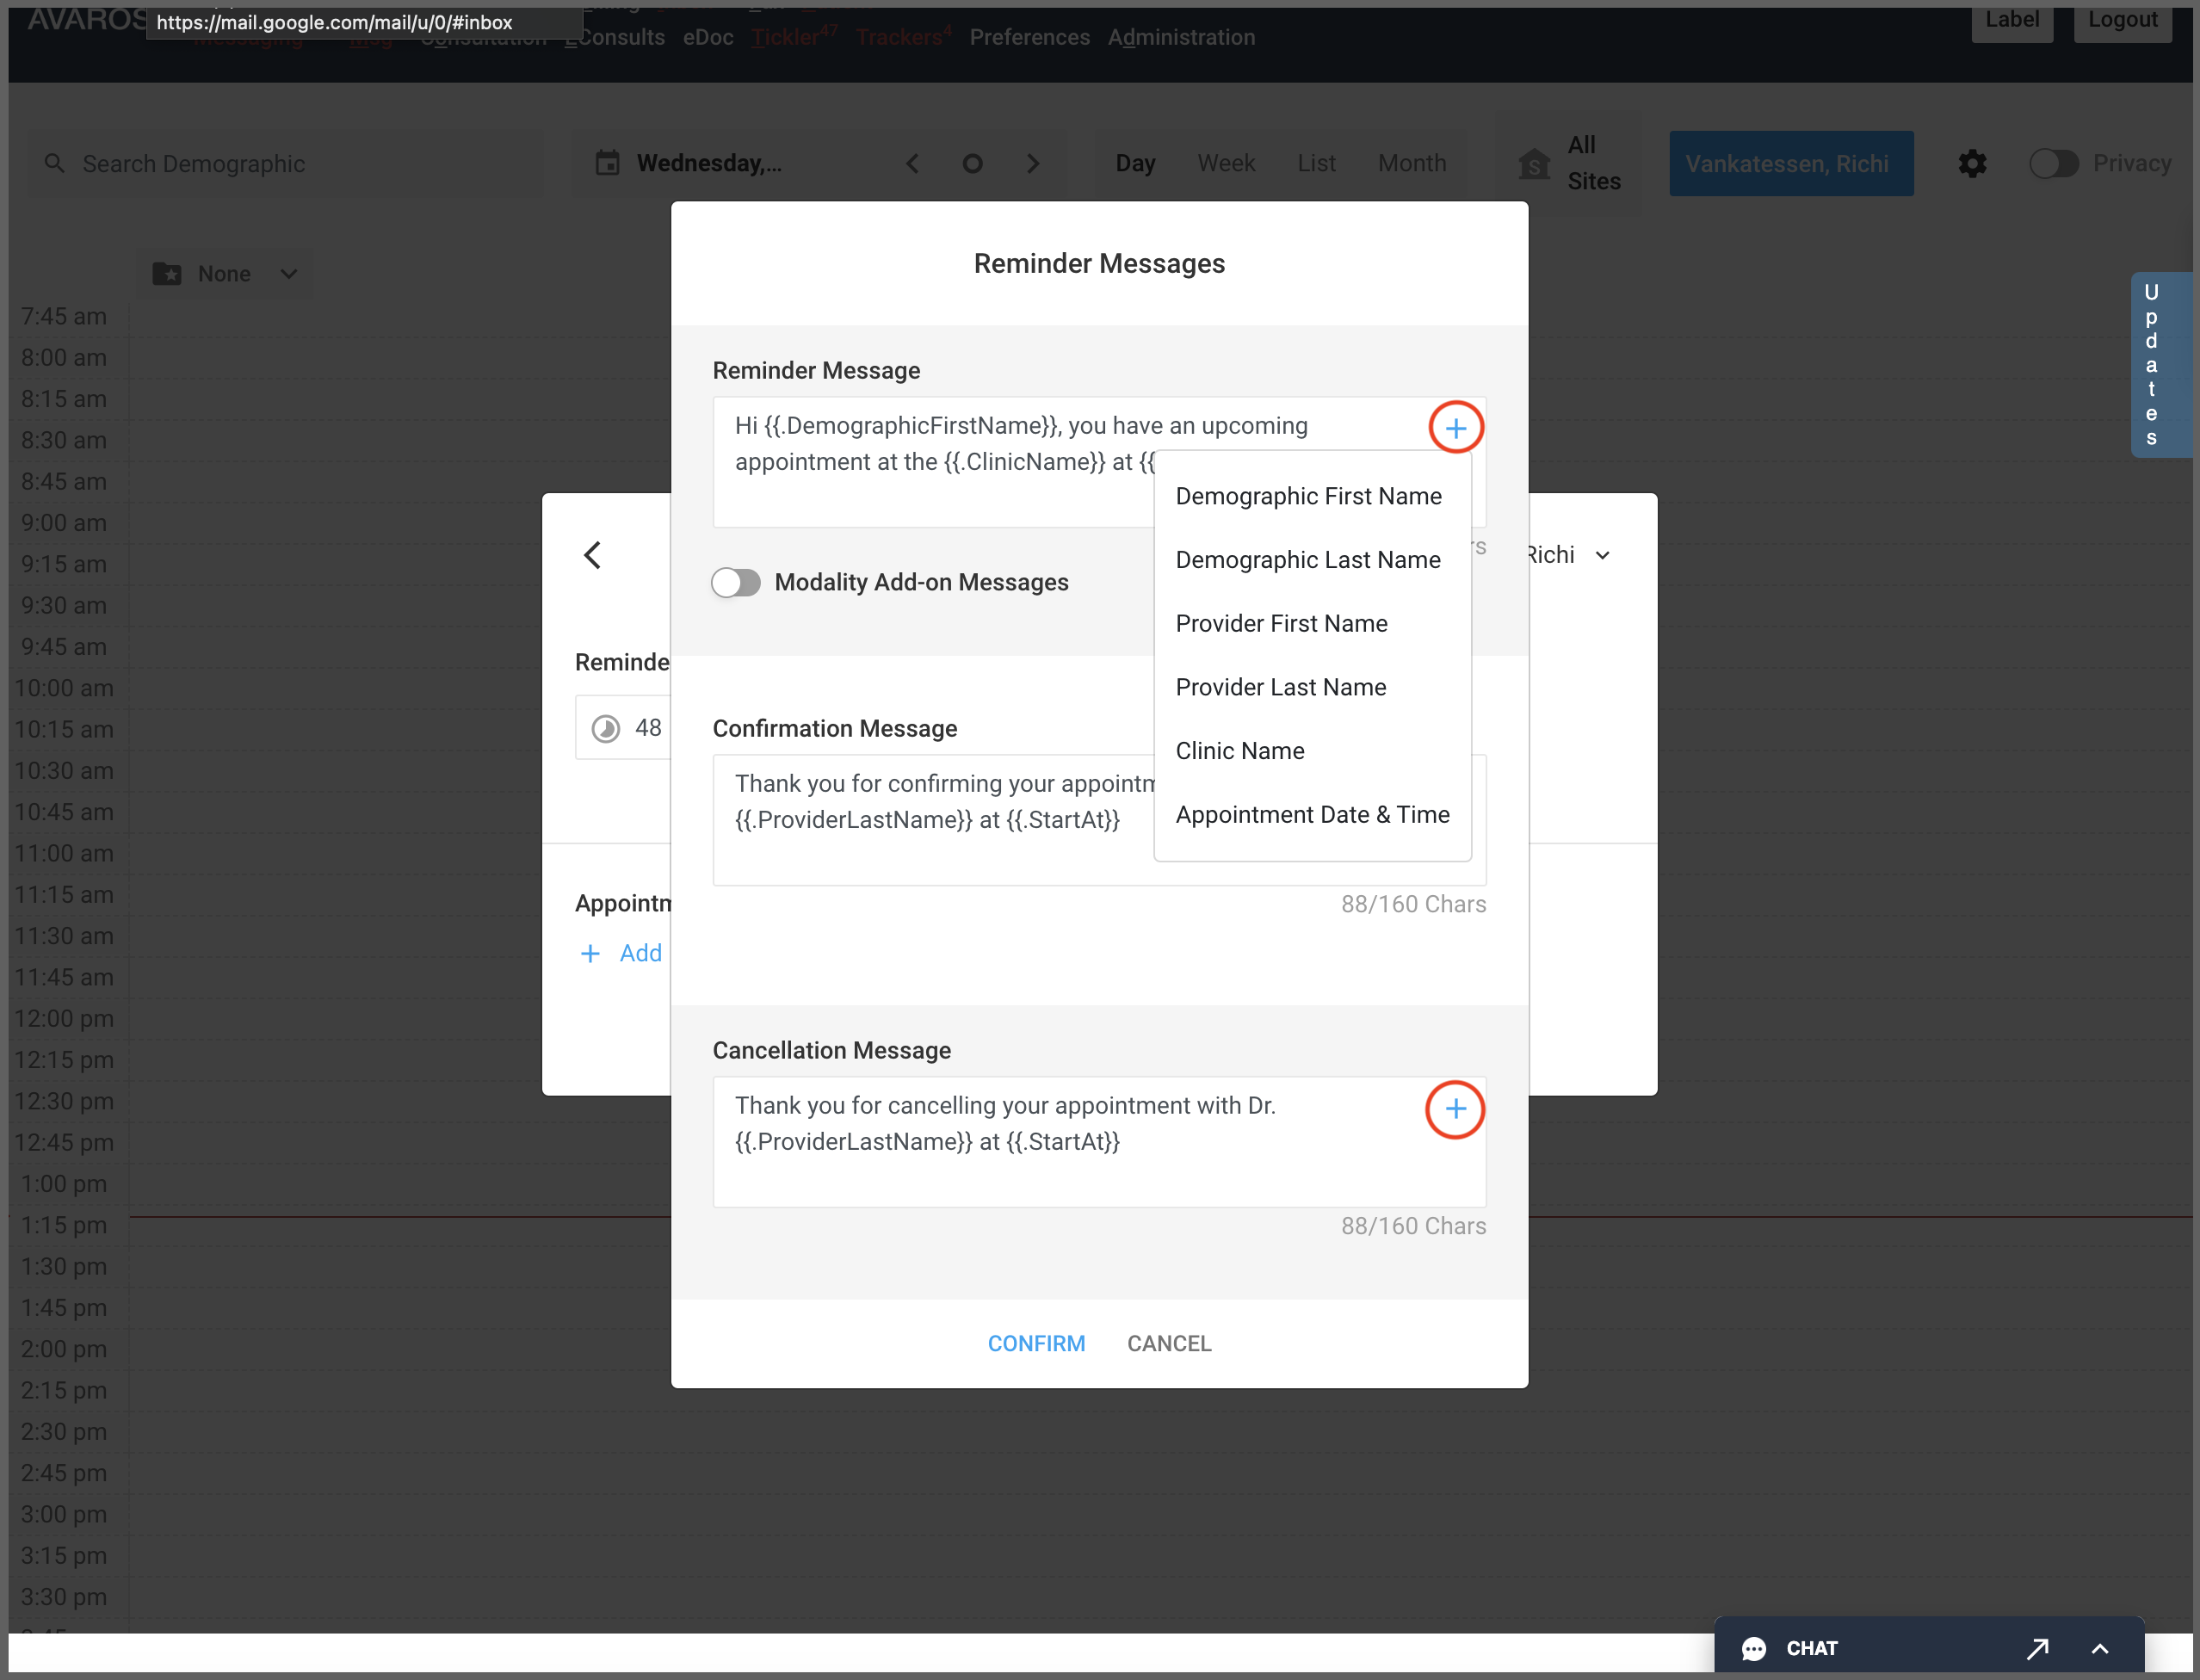Click the Logout button

2122,20
